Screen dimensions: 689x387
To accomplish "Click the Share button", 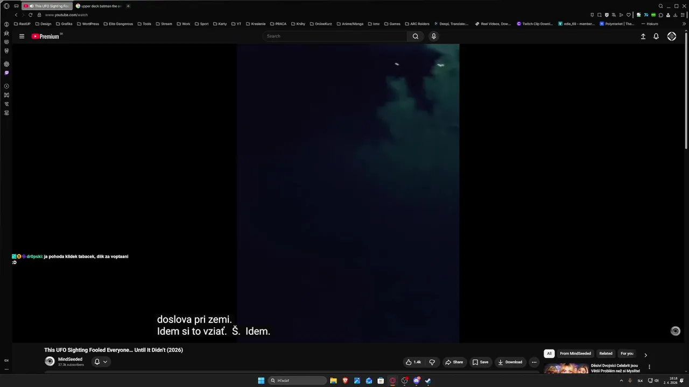I will (454, 362).
